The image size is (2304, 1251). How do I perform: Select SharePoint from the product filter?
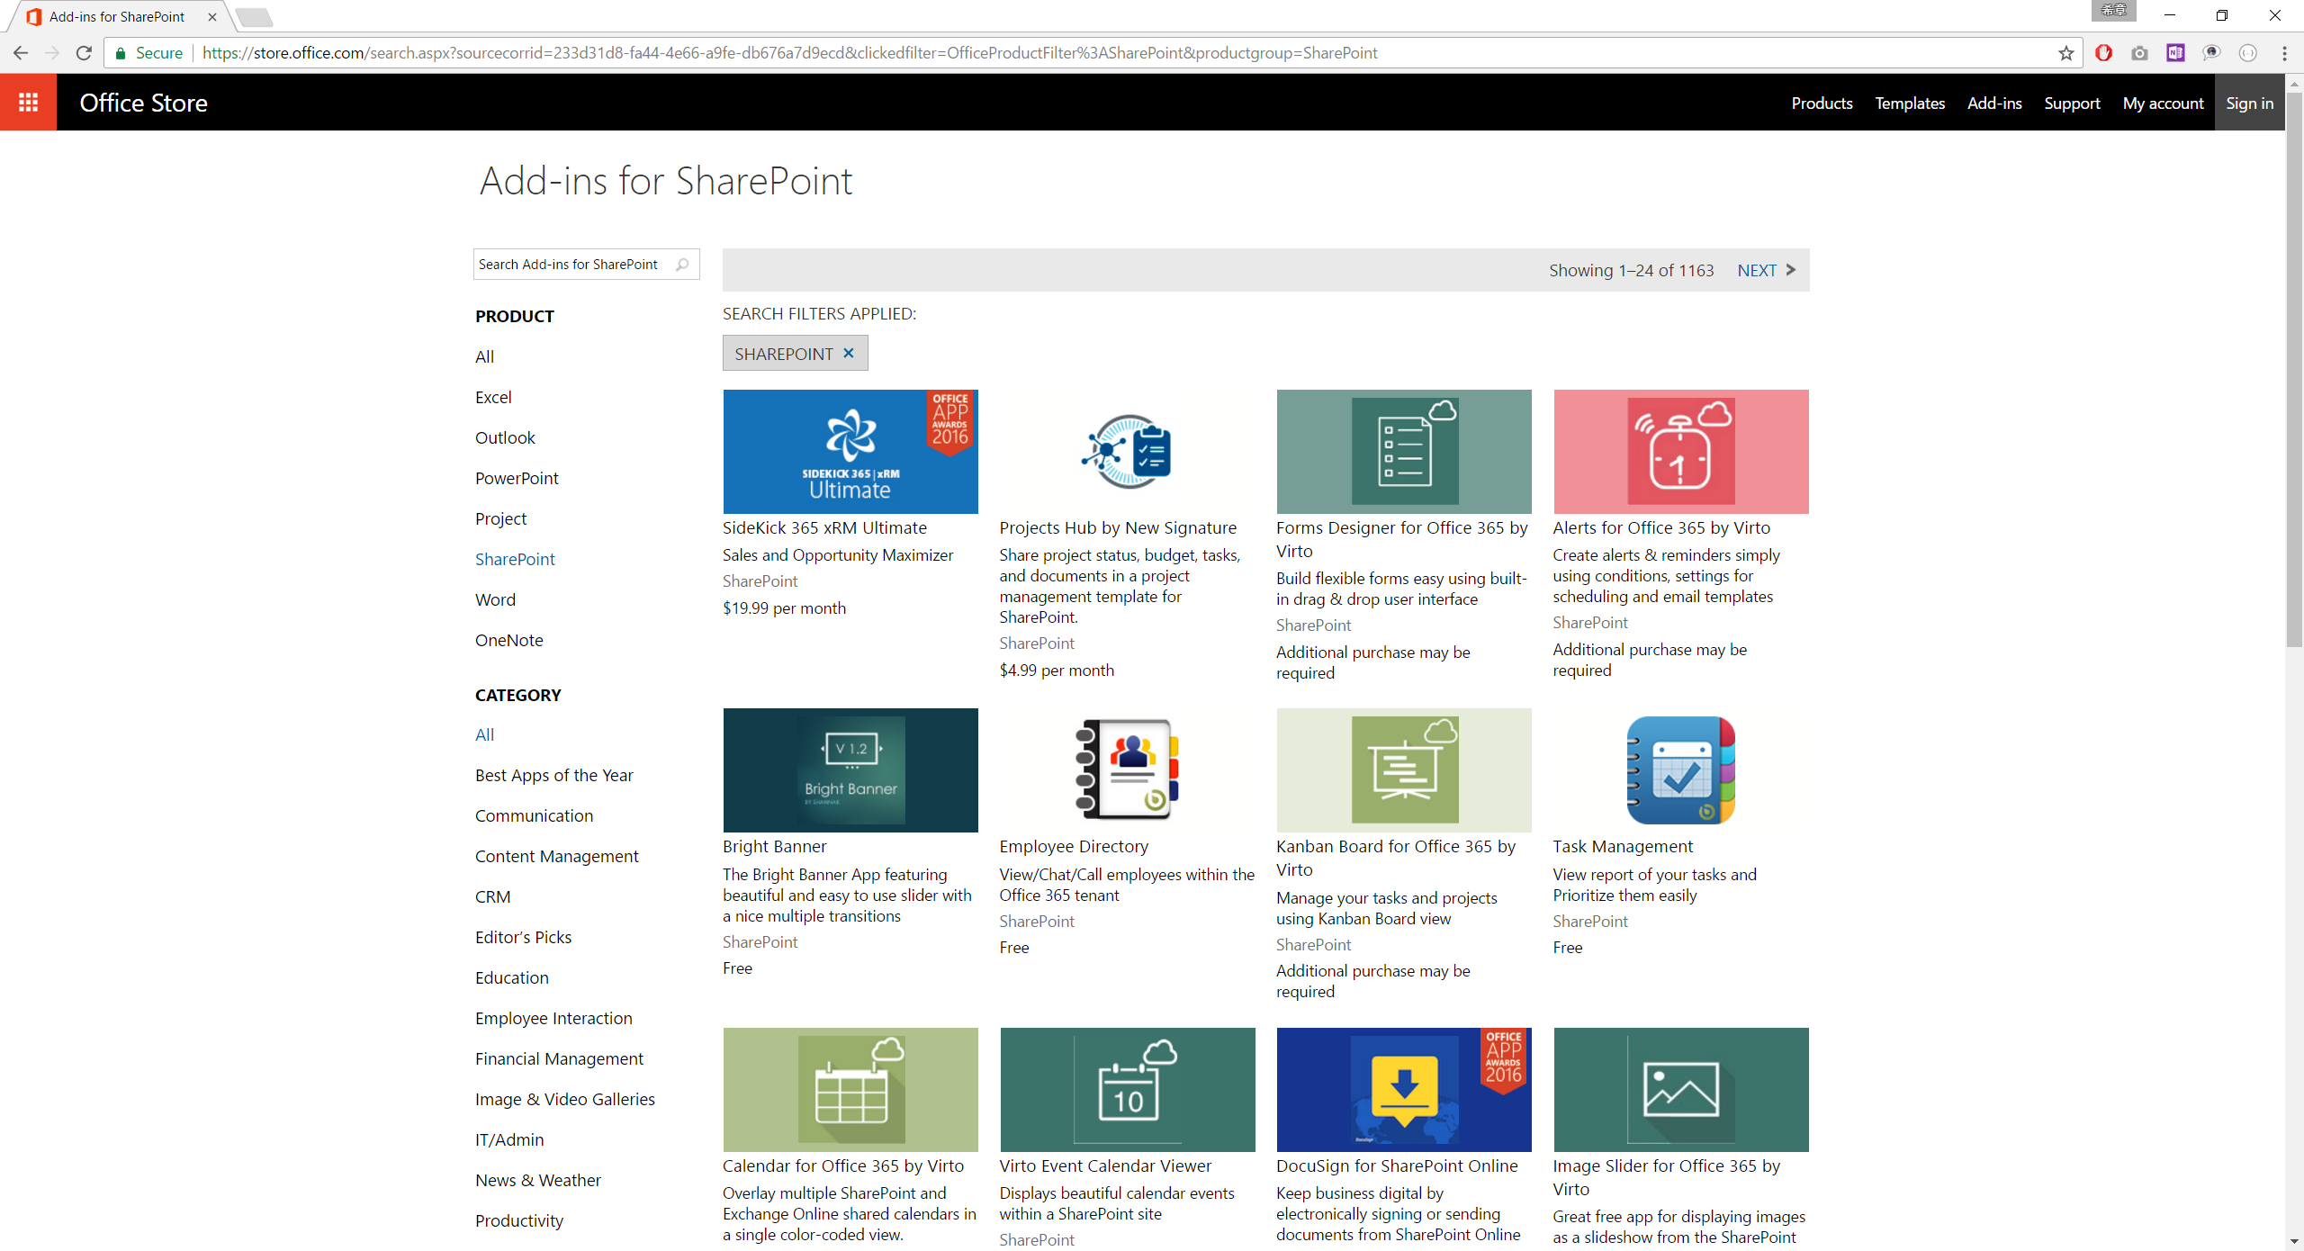pyautogui.click(x=516, y=558)
